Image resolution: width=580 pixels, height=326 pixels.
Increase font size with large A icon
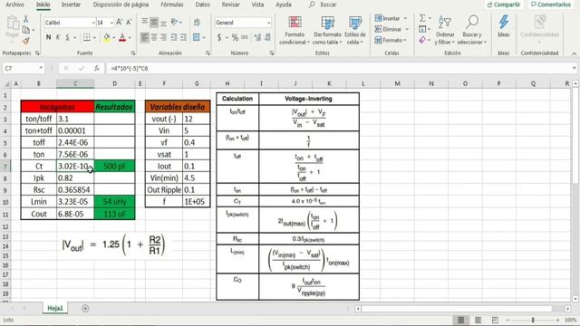(119, 23)
